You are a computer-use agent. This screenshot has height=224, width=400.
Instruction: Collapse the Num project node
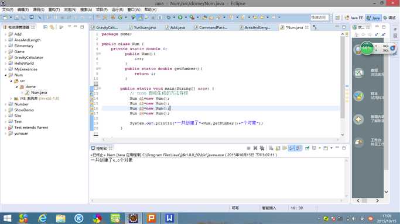tap(6, 75)
